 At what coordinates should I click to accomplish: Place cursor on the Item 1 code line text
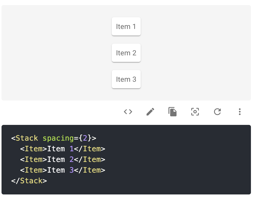click(x=56, y=149)
